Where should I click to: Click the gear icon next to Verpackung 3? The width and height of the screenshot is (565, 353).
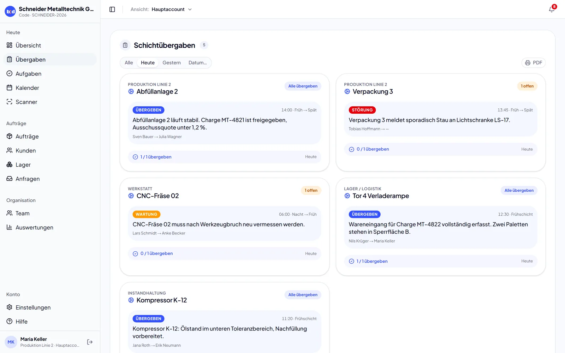click(x=347, y=91)
